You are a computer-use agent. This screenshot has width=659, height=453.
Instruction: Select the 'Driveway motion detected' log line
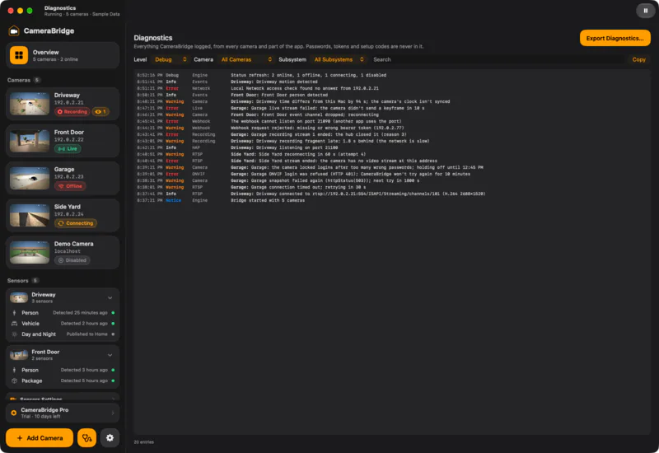pos(391,82)
